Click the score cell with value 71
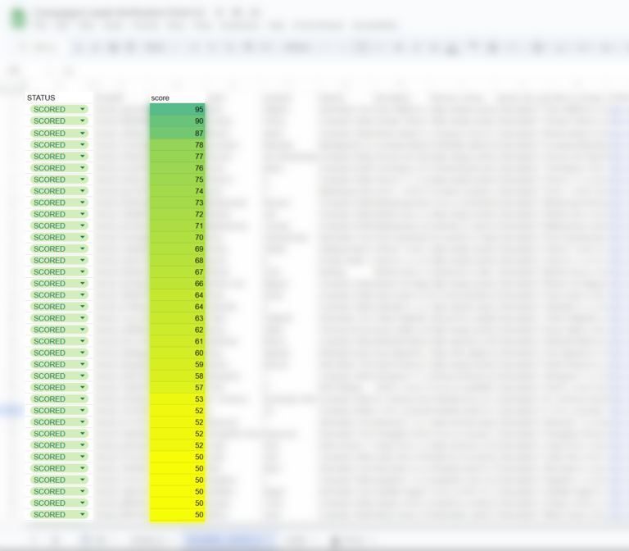Viewport: 629px width, 551px height. (177, 225)
